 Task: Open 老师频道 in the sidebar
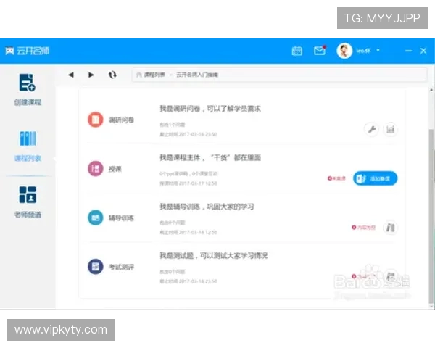pyautogui.click(x=28, y=202)
